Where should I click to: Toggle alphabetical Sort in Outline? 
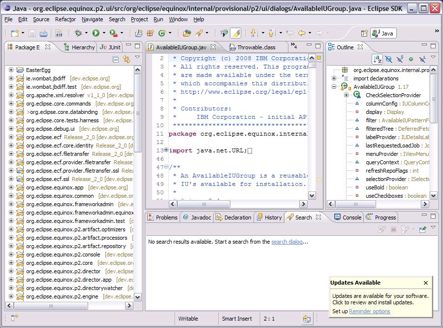[x=378, y=59]
